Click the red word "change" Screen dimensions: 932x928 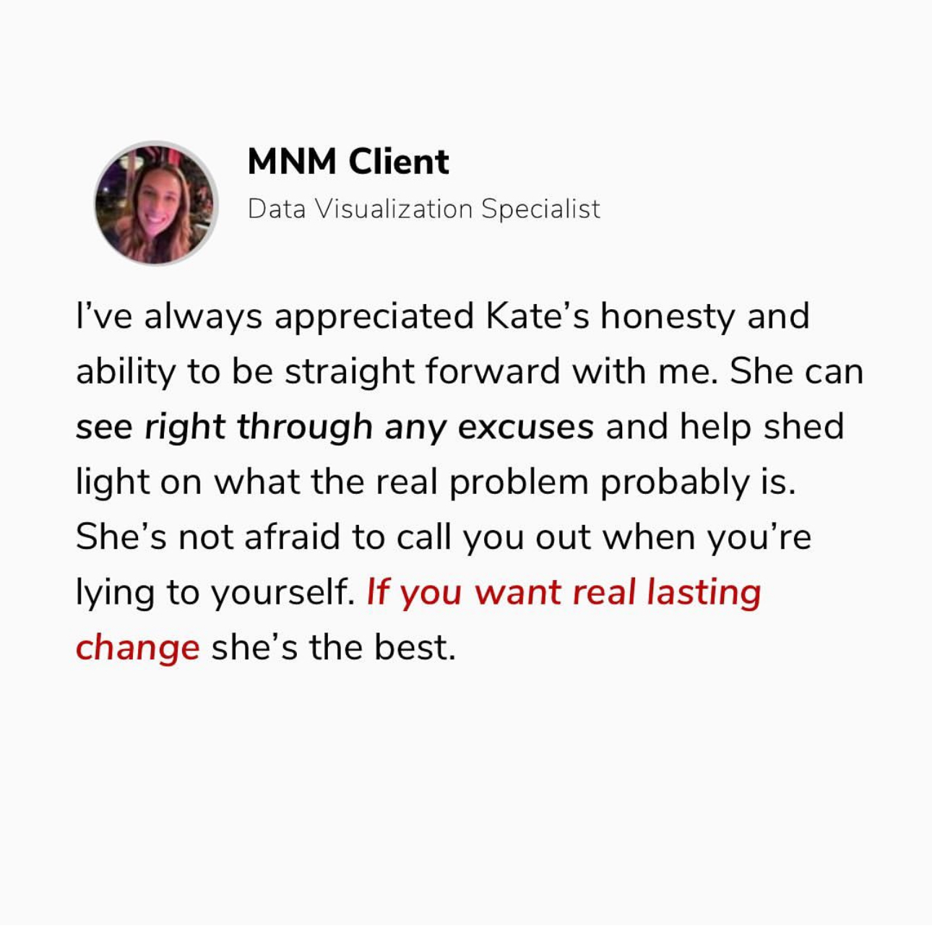pyautogui.click(x=137, y=647)
